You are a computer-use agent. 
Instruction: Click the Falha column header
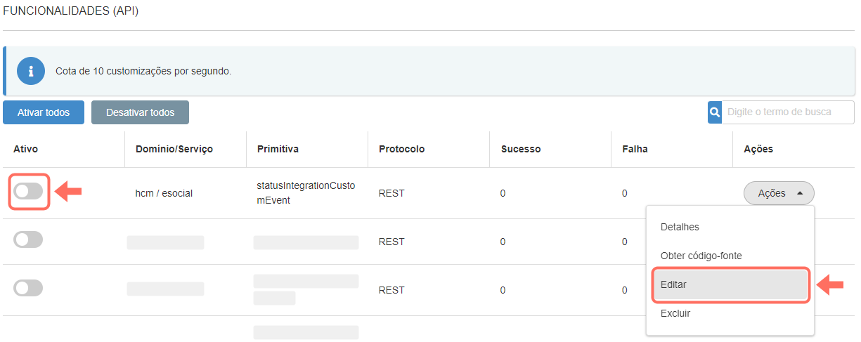[635, 149]
